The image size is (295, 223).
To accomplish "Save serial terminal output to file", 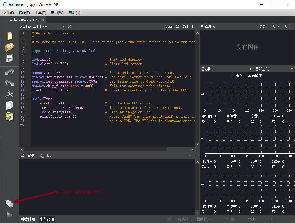I will pyautogui.click(x=49, y=156).
